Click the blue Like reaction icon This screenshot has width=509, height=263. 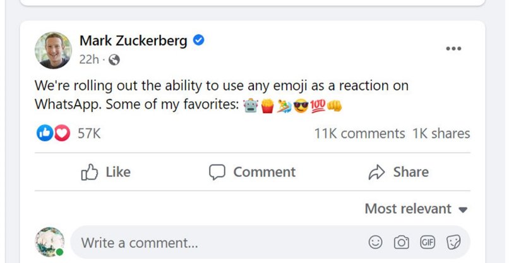click(x=45, y=133)
